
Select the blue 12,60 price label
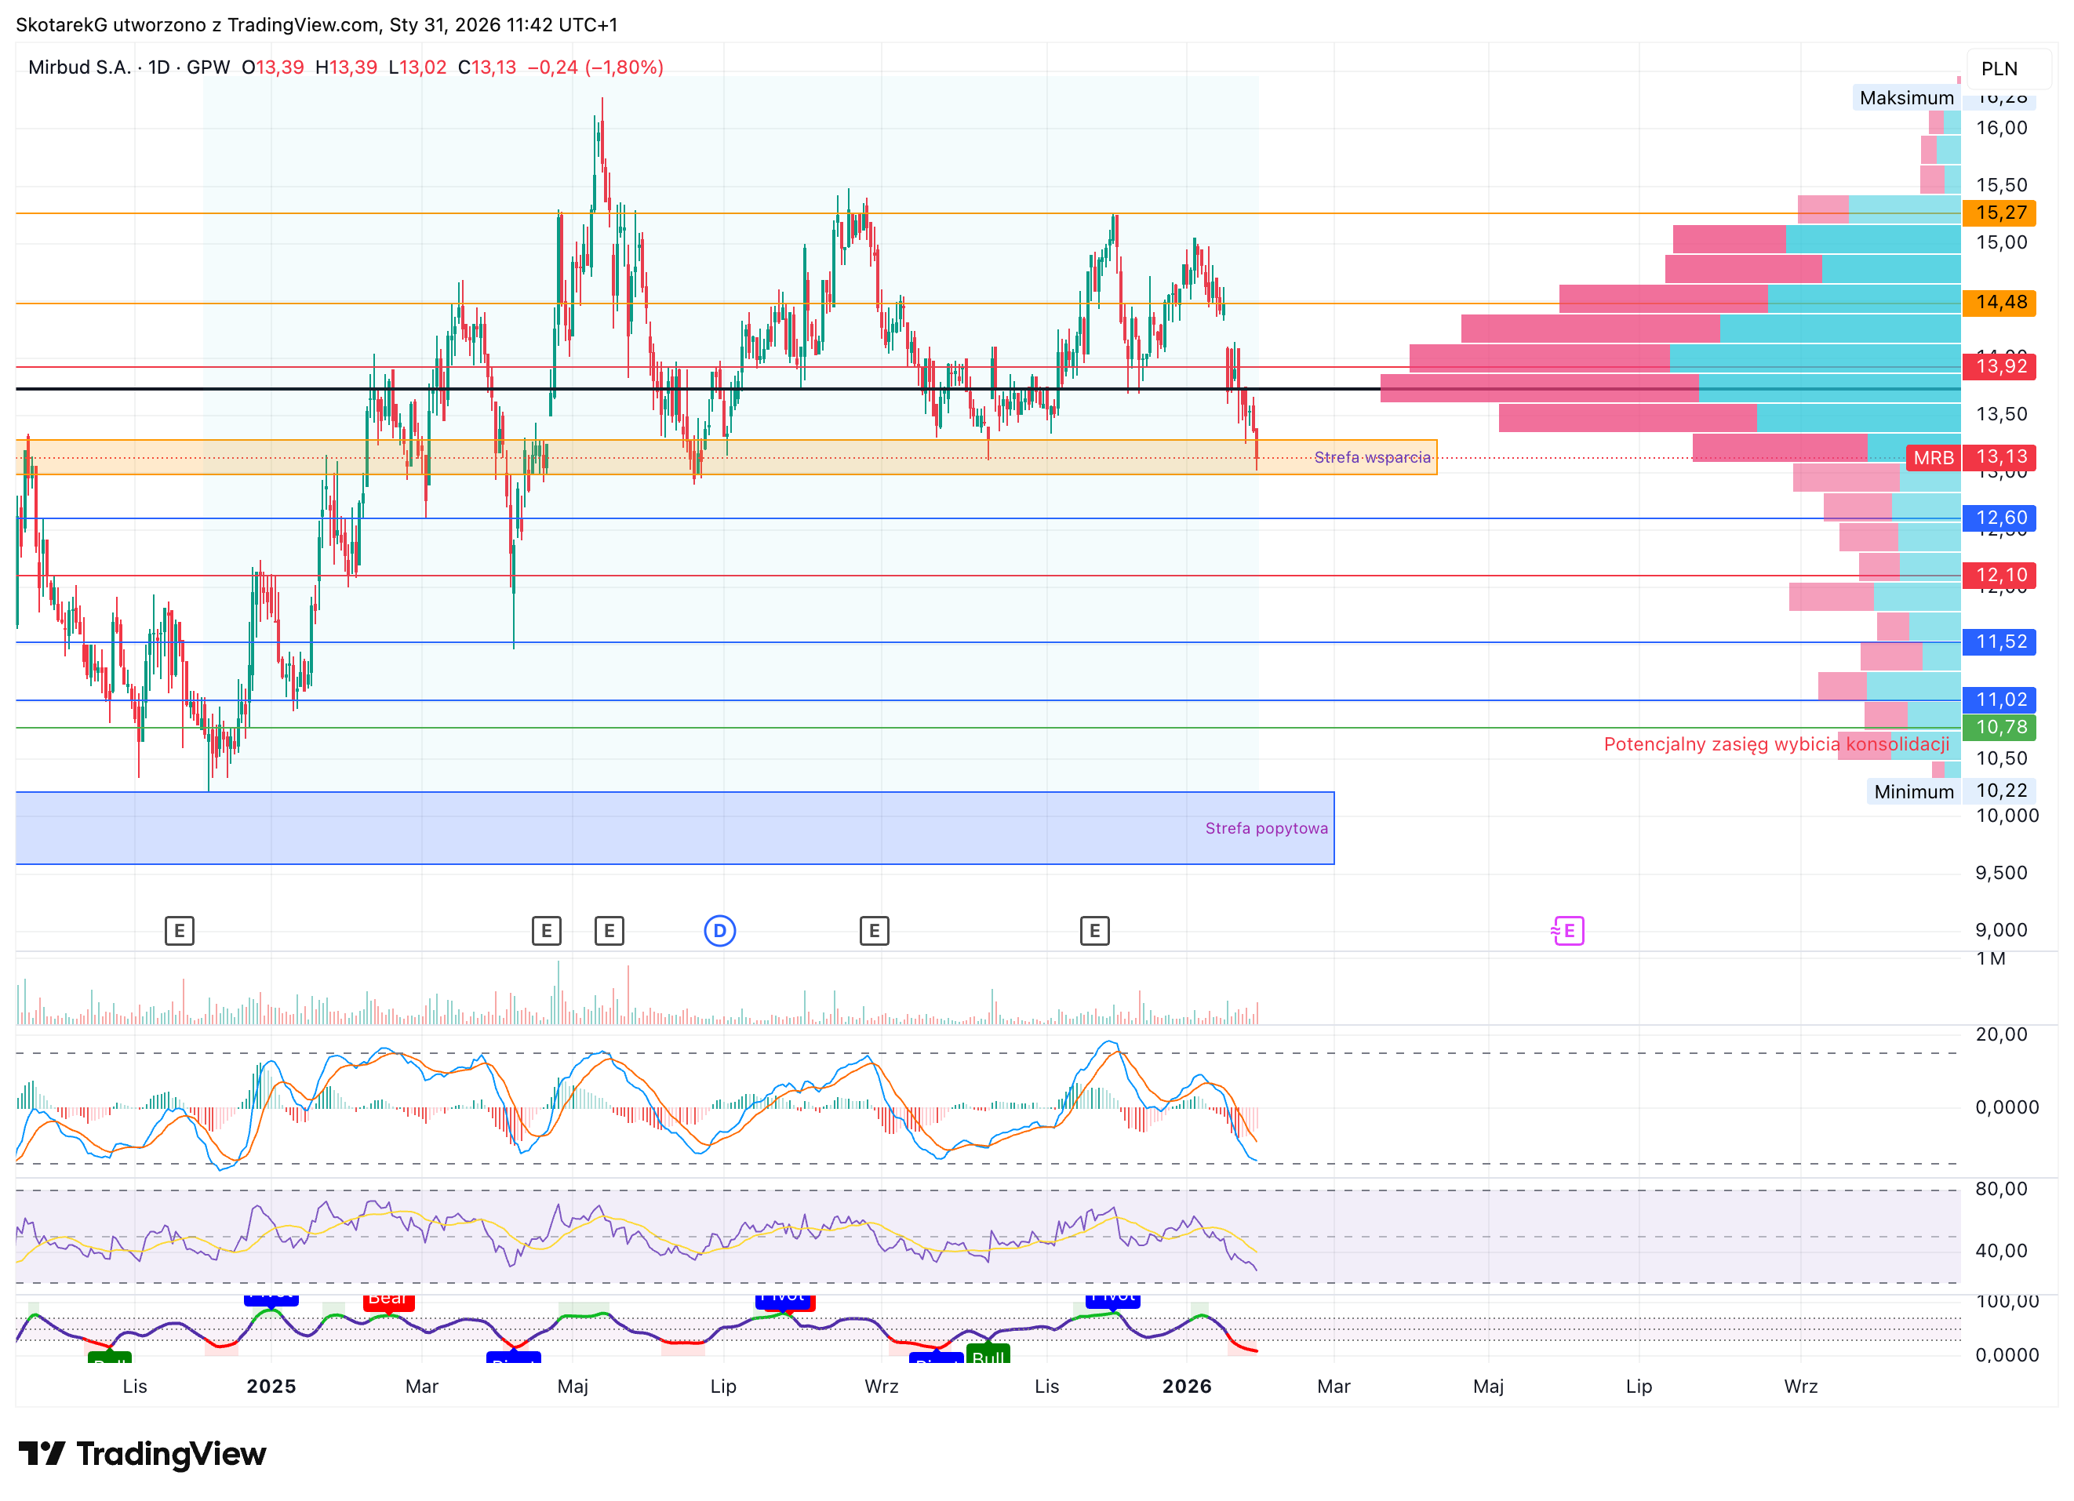click(2001, 518)
